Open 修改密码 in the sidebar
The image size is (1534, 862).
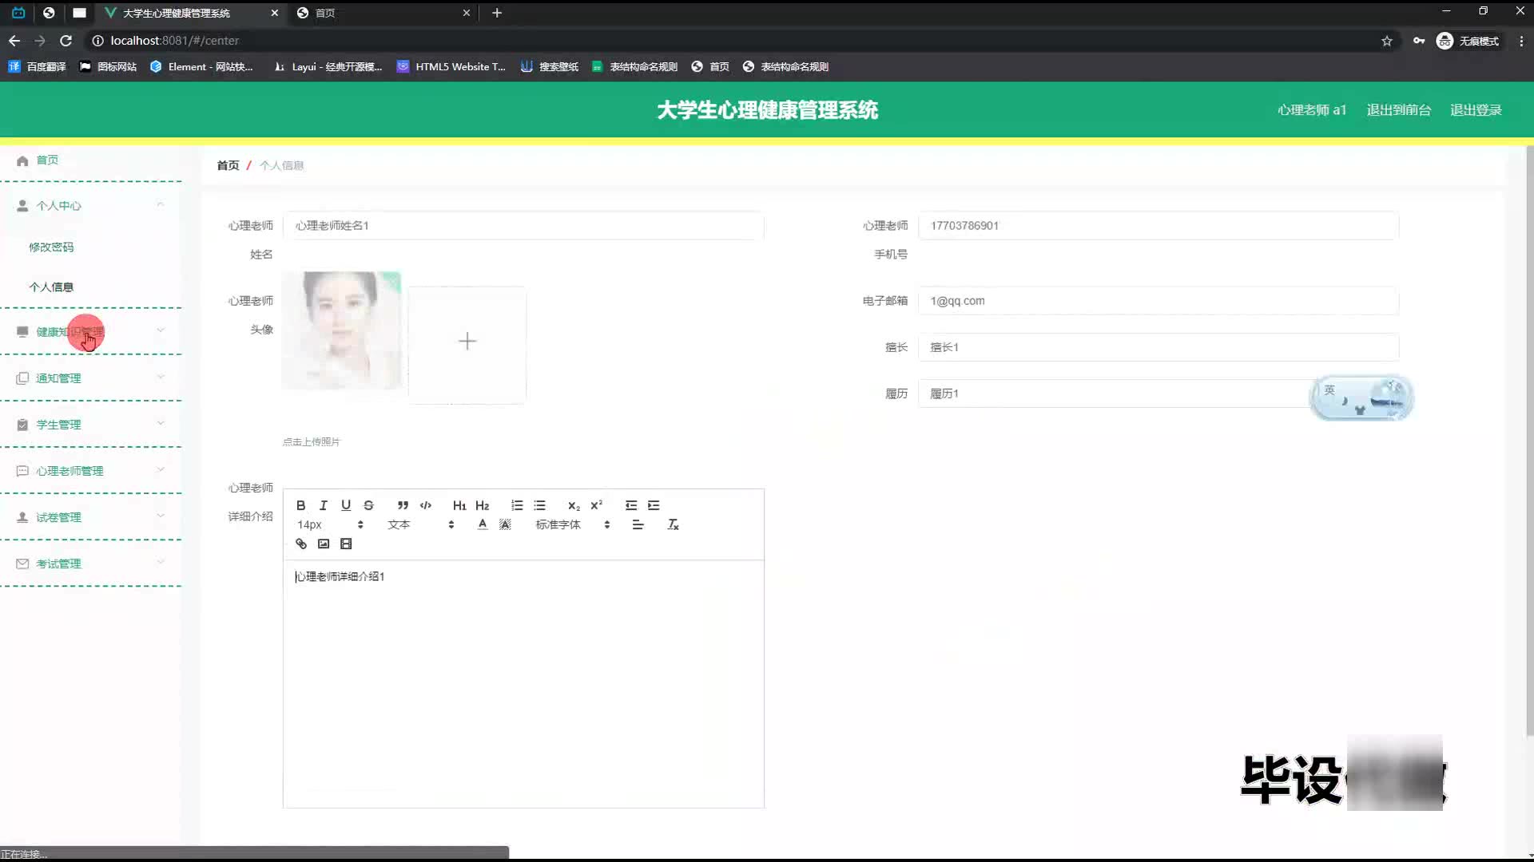[51, 247]
